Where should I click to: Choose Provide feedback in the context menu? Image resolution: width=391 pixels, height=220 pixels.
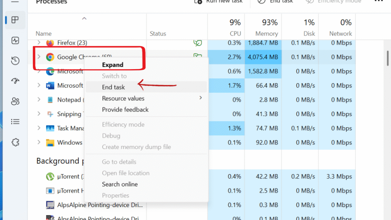coord(146,110)
